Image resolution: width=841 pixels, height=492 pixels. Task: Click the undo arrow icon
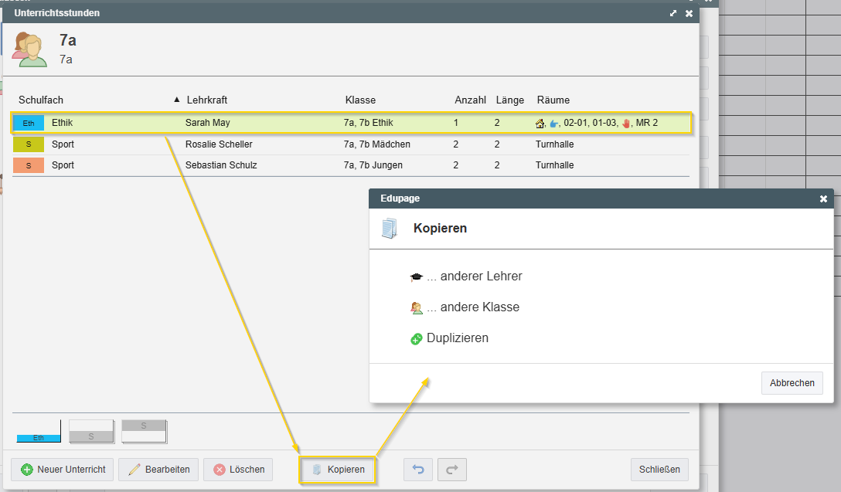pos(418,470)
